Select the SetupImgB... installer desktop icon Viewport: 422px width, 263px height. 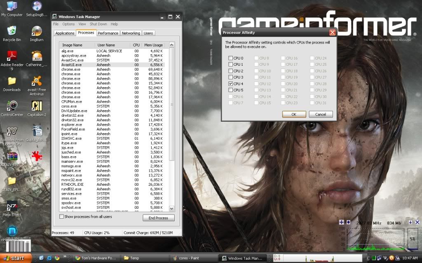point(37,9)
